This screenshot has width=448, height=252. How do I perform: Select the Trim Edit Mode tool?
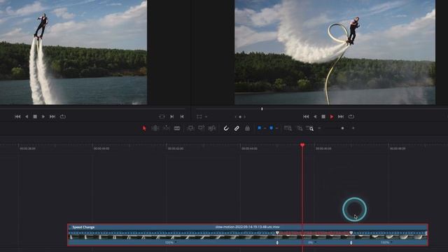pyautogui.click(x=155, y=128)
